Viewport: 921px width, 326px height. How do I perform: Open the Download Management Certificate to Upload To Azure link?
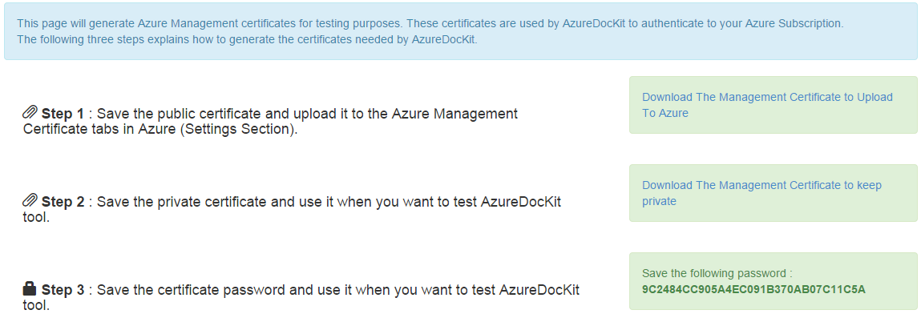[767, 105]
